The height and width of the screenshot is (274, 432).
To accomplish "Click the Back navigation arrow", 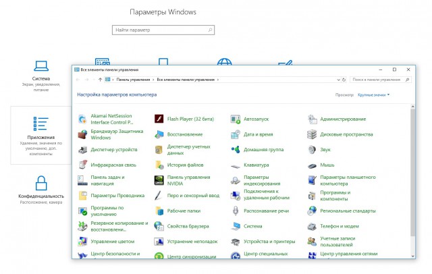I will pos(78,80).
